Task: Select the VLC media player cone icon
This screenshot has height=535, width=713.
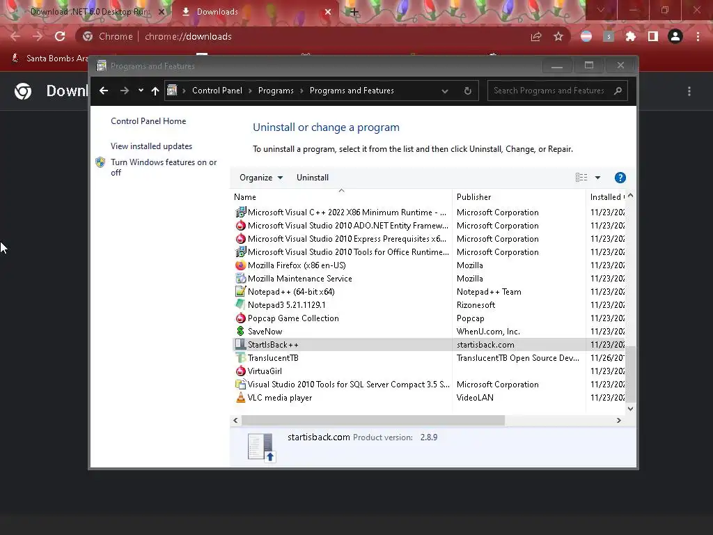Action: coord(240,397)
